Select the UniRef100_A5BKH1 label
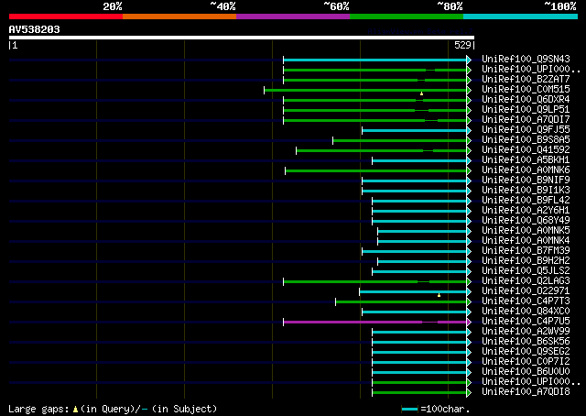The width and height of the screenshot is (586, 416). tap(526, 160)
